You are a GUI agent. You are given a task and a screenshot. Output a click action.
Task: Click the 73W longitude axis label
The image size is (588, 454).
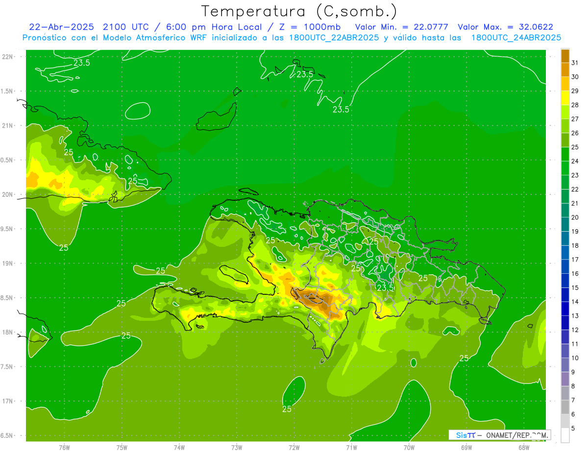click(237, 448)
